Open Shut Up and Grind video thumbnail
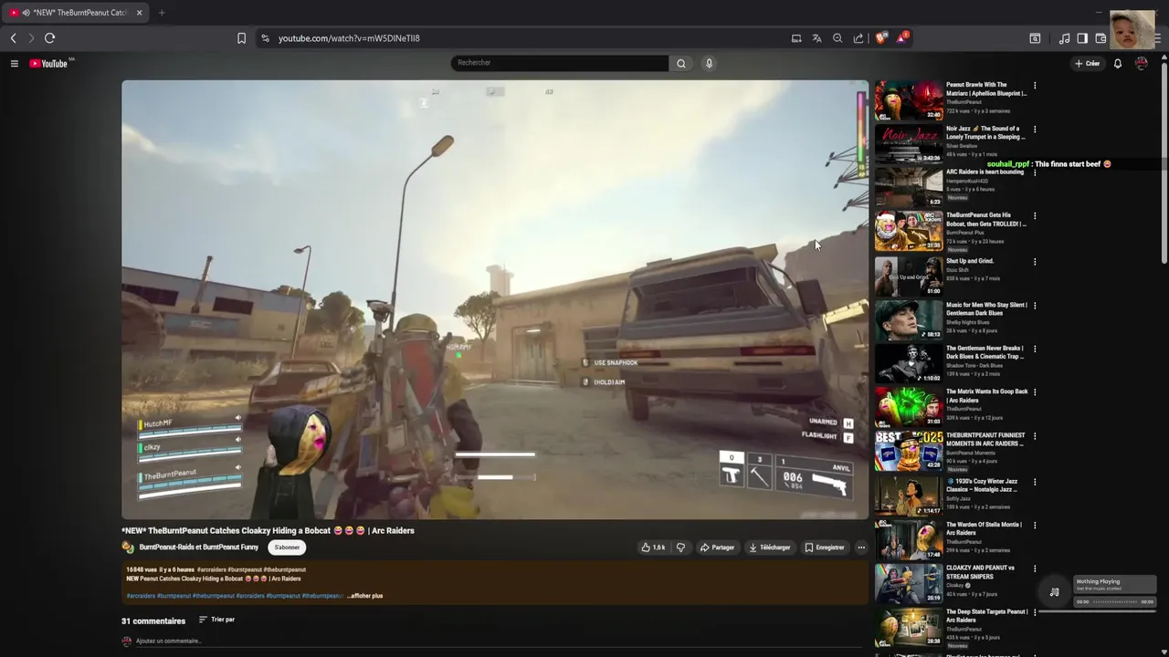 [x=909, y=276]
